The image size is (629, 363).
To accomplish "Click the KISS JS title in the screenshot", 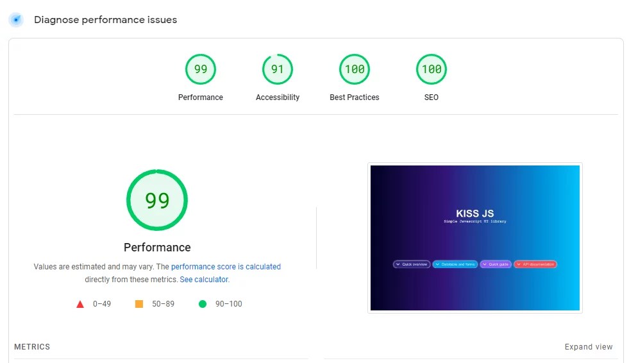I will pyautogui.click(x=474, y=214).
